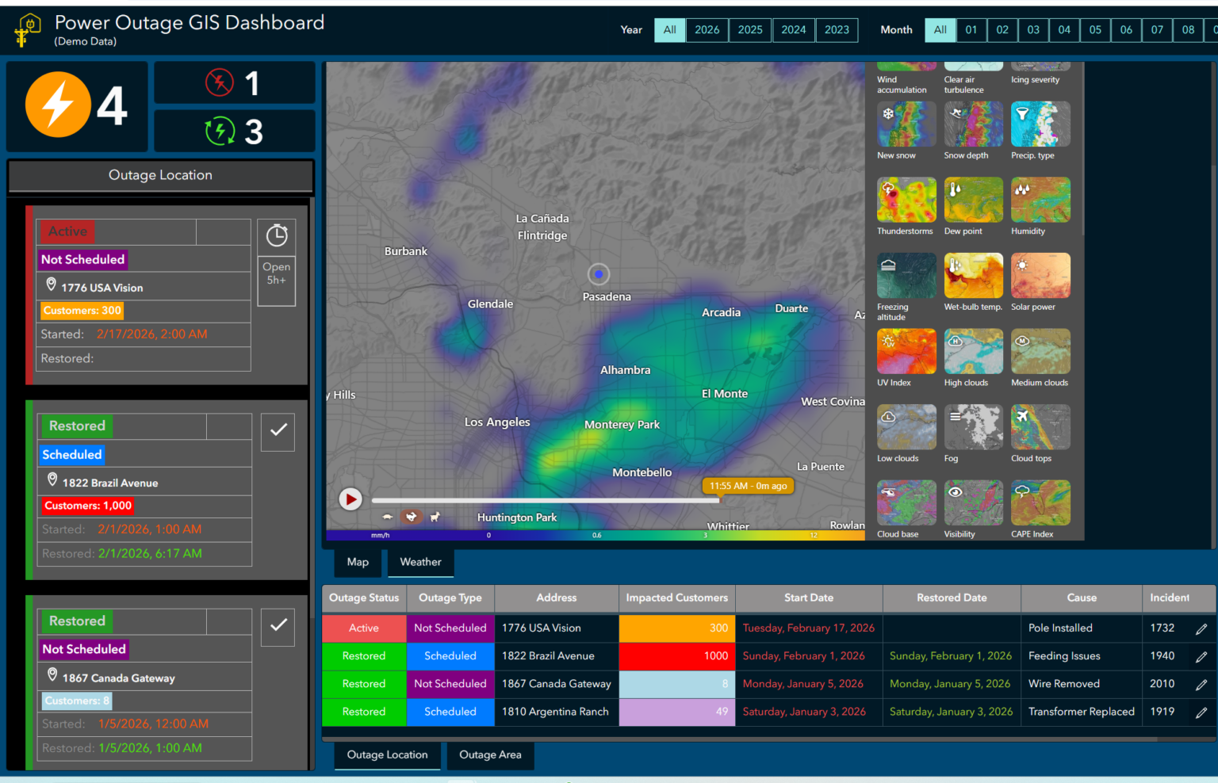The image size is (1218, 783).
Task: Select the Visibility weather layer
Action: (x=973, y=502)
